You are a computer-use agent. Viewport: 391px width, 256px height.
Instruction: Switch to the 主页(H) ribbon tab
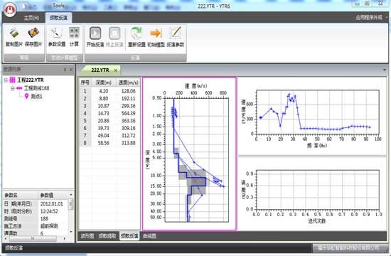pyautogui.click(x=31, y=18)
